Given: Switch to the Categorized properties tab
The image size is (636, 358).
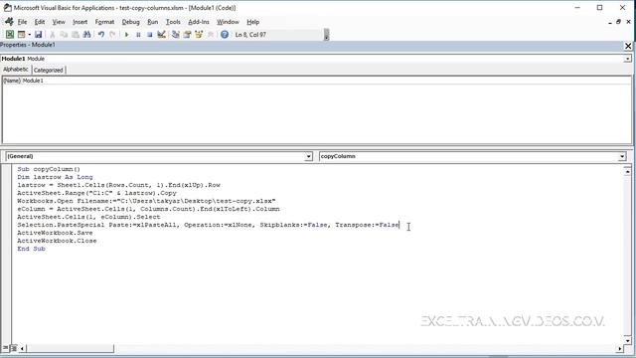Looking at the screenshot, I should coord(49,70).
